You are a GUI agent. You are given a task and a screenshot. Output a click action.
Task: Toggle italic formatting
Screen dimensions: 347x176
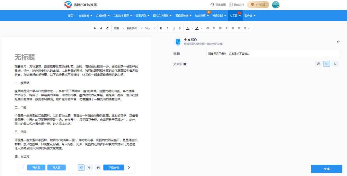click(x=167, y=28)
